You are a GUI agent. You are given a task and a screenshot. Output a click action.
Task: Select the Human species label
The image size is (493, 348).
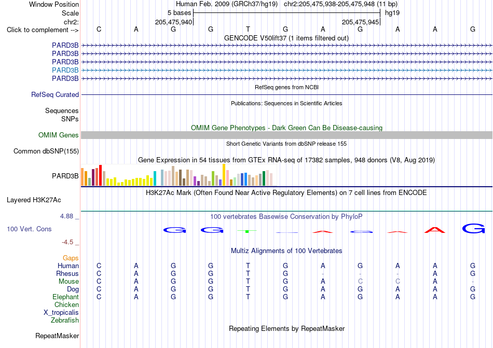pyautogui.click(x=68, y=266)
